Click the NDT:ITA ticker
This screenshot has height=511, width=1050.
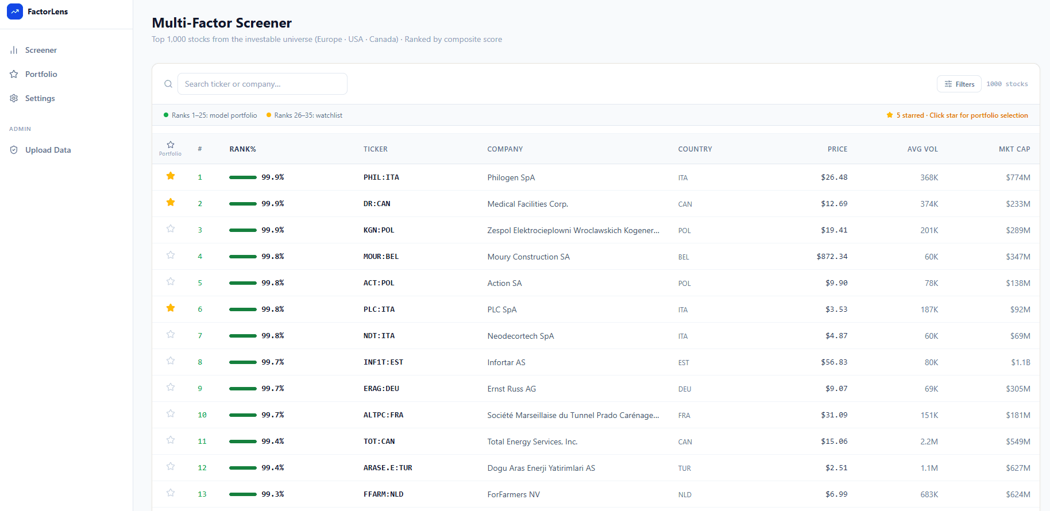pyautogui.click(x=379, y=336)
